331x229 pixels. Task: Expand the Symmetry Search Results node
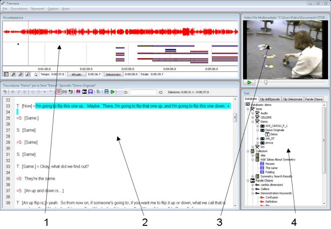click(253, 177)
